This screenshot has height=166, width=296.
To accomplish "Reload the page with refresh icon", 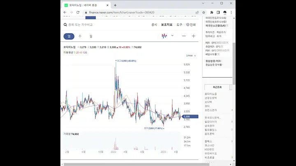I will (78, 12).
